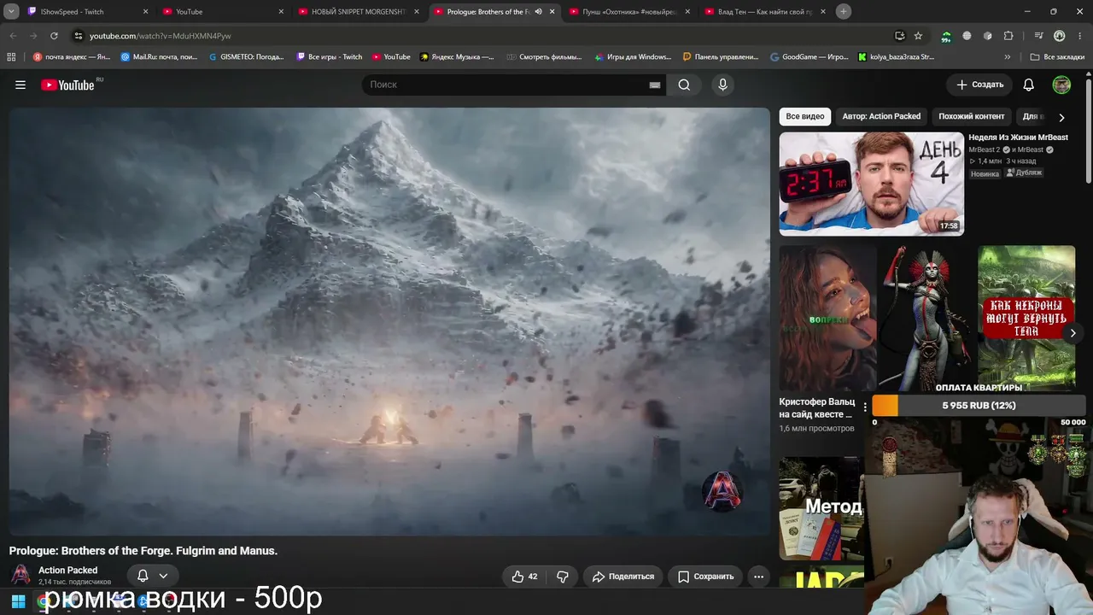Open the Яндекс Музыка bookmark
This screenshot has height=615, width=1093.
point(458,57)
